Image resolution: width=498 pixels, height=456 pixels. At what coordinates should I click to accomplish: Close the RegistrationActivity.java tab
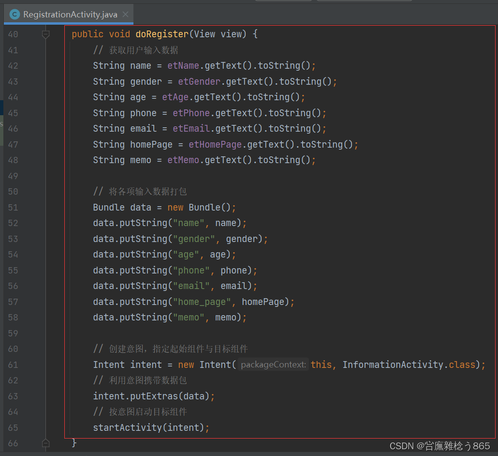[x=126, y=14]
